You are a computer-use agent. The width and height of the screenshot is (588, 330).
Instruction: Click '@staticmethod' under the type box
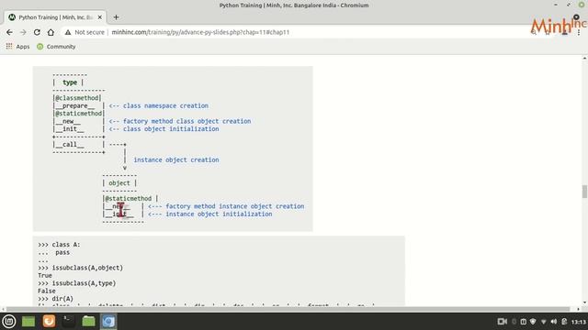pos(79,114)
